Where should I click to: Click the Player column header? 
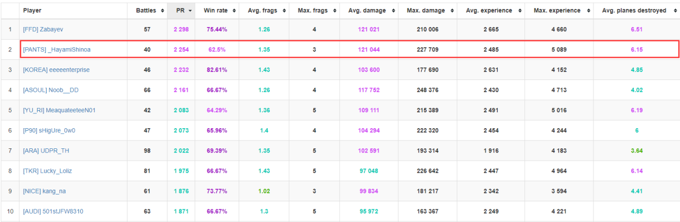click(x=32, y=11)
